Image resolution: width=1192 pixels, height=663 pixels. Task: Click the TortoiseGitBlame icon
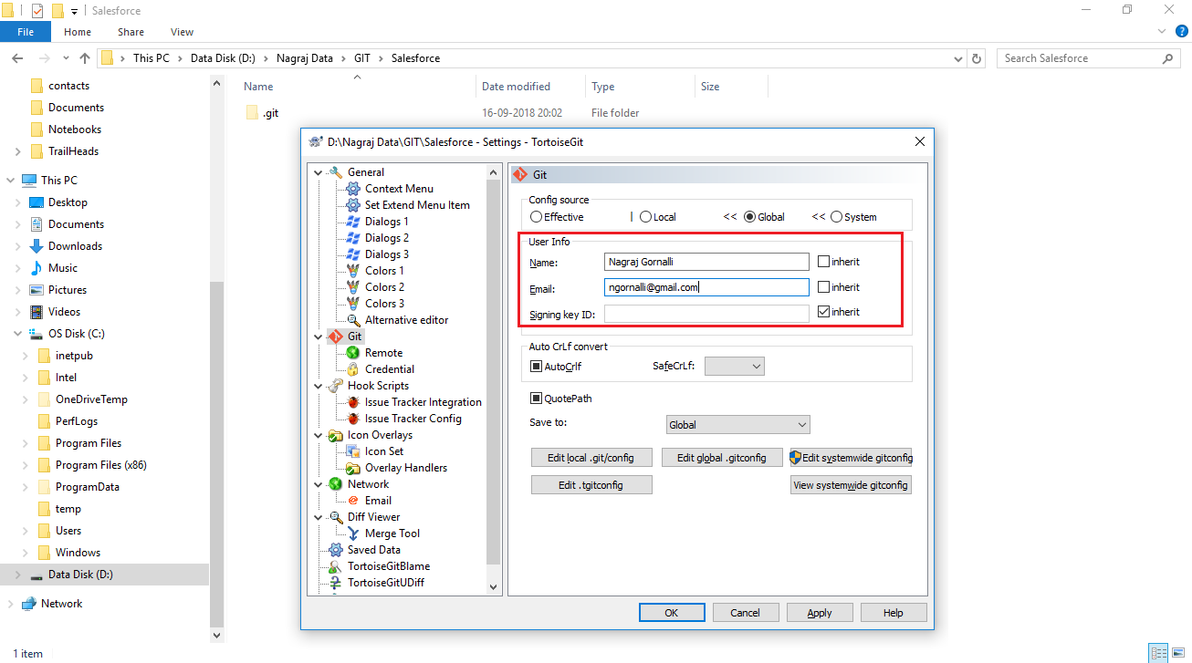coord(335,566)
